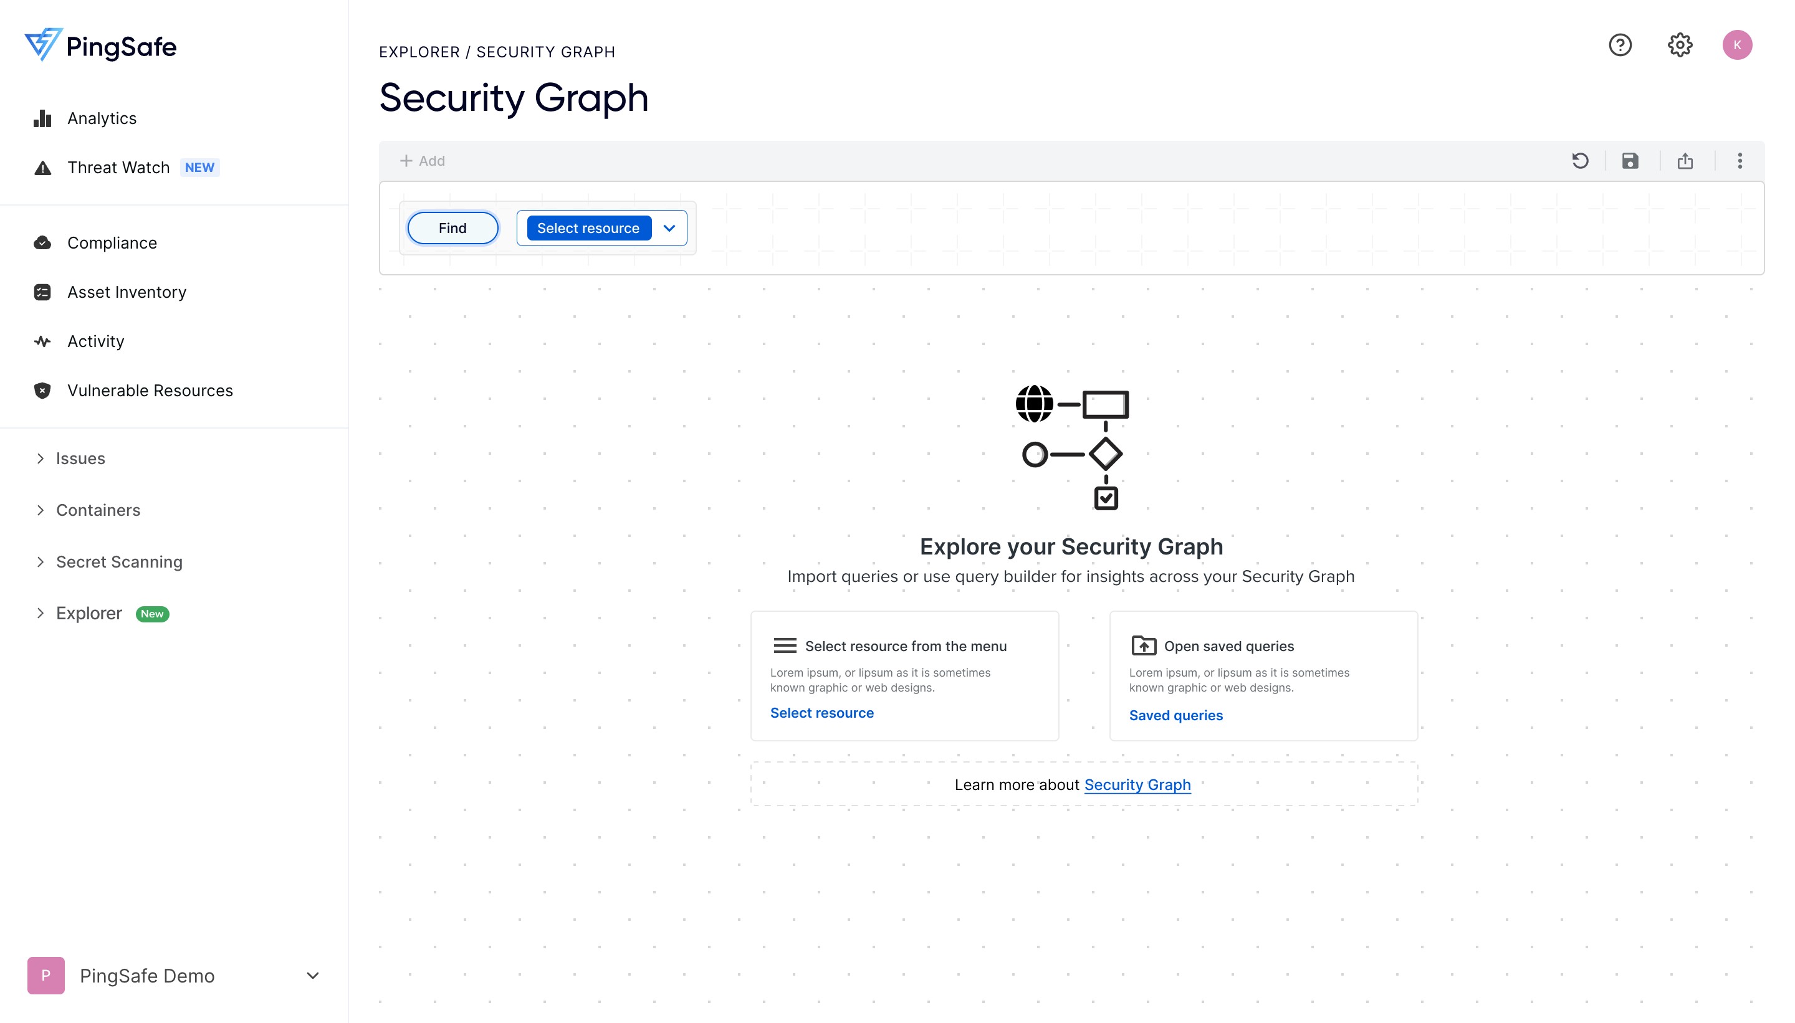View the Activity section
The width and height of the screenshot is (1795, 1023).
tap(95, 341)
